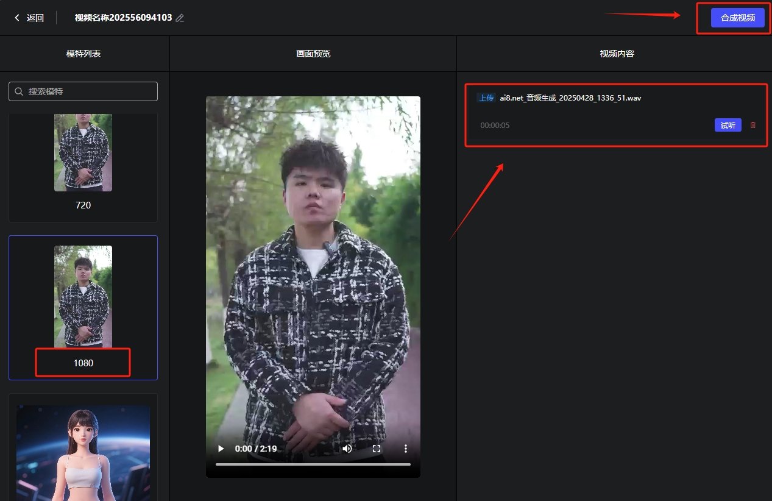The width and height of the screenshot is (772, 501).
Task: Click the 上传 tag beside the audio file
Action: (486, 98)
